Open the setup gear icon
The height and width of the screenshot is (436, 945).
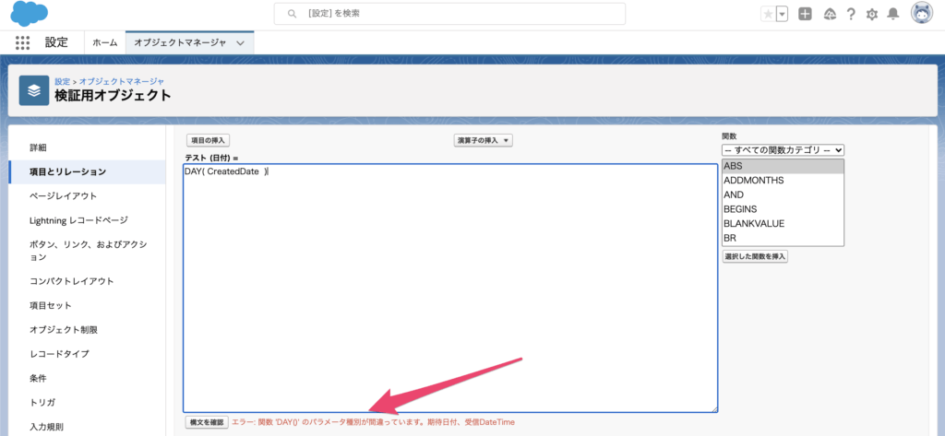coord(871,14)
